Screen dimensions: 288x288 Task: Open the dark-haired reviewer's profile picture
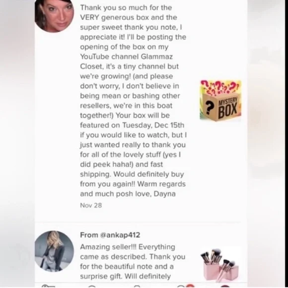click(x=54, y=15)
